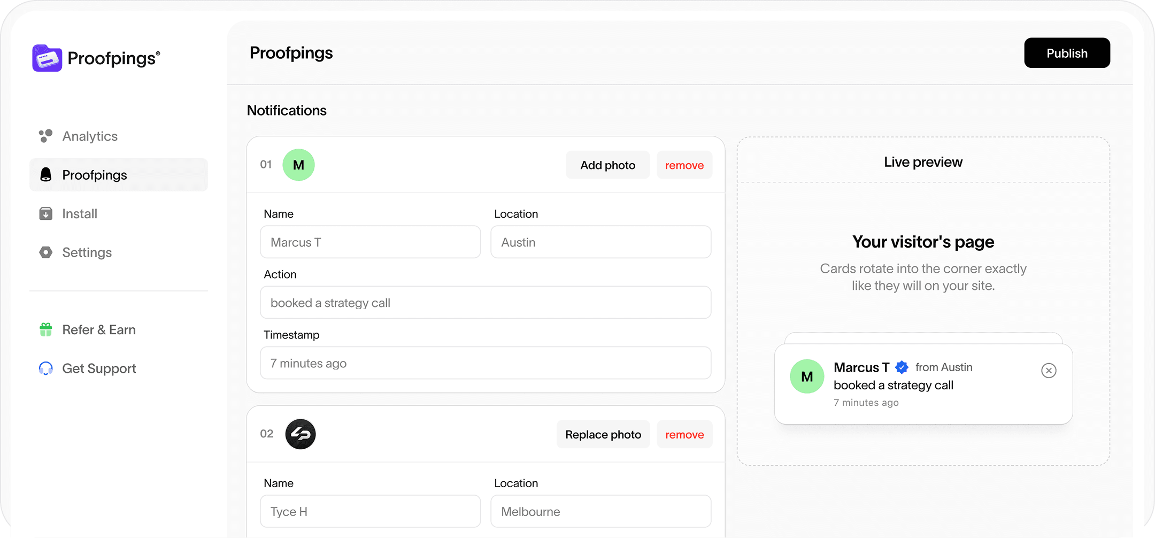Image resolution: width=1155 pixels, height=538 pixels.
Task: Click the Install download icon
Action: [x=46, y=213]
